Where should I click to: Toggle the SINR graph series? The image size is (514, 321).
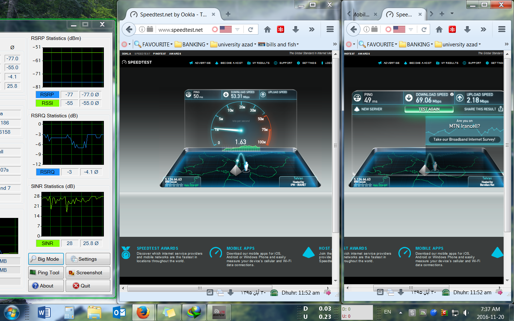[x=47, y=243]
